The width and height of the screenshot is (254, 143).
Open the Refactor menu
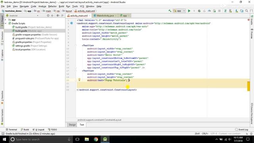(x=52, y=6)
